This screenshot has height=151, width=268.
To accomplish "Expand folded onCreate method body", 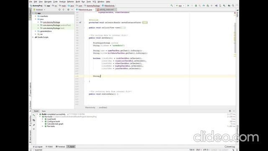I will coord(145,22).
